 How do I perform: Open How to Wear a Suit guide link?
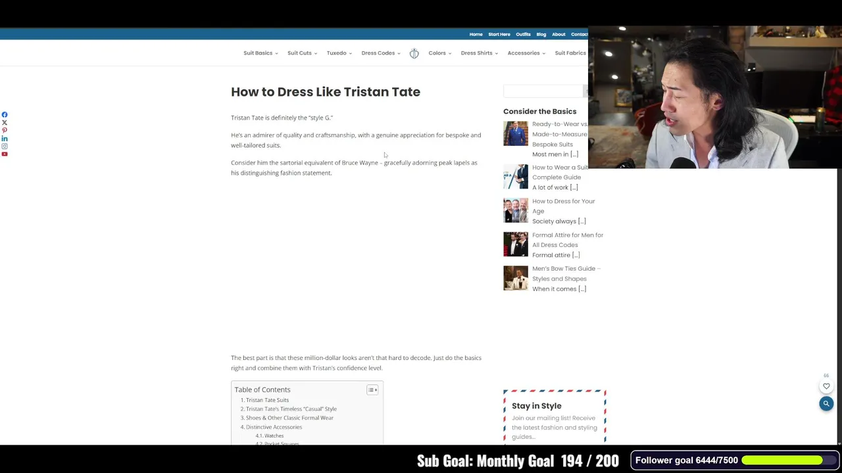click(560, 172)
